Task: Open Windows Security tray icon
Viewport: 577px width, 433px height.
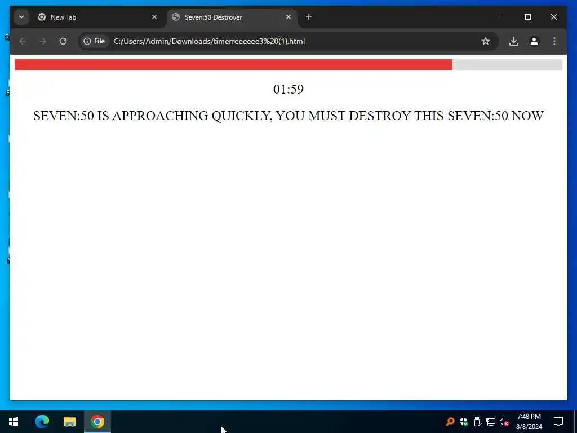Action: click(x=464, y=422)
